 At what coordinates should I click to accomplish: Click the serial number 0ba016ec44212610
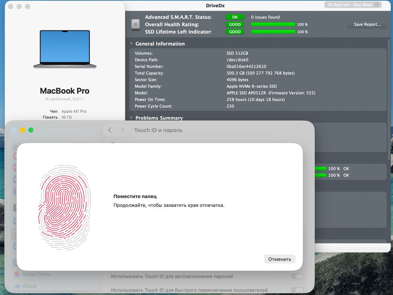click(246, 67)
